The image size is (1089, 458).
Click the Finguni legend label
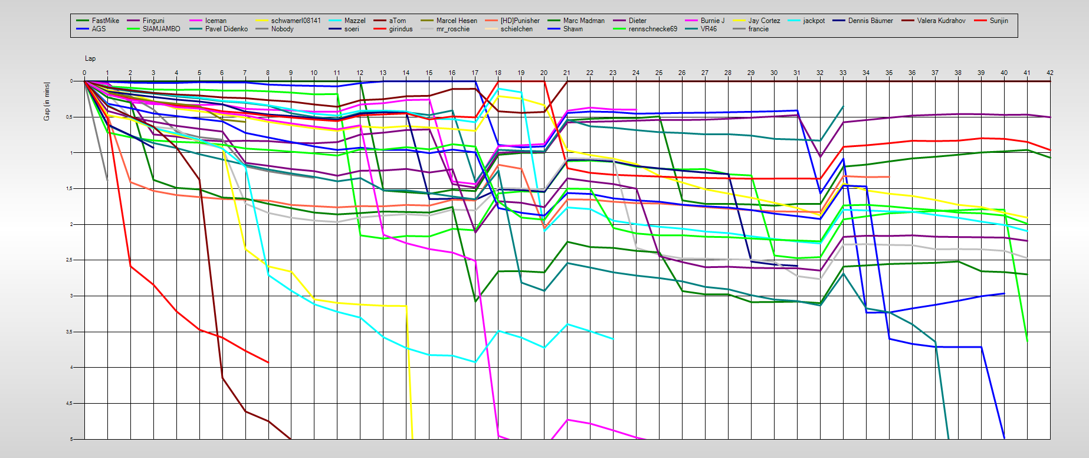click(153, 21)
